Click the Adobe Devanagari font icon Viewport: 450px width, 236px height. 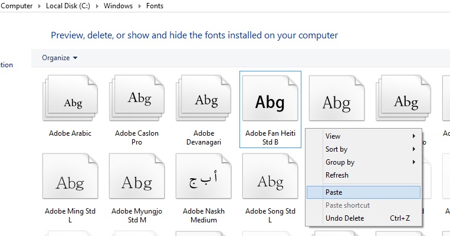(x=203, y=100)
